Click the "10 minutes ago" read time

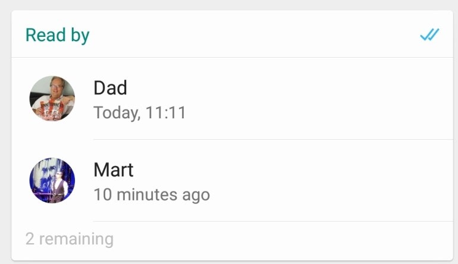pyautogui.click(x=152, y=194)
